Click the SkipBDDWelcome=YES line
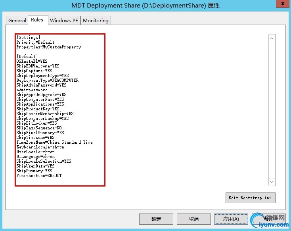 pos(38,66)
